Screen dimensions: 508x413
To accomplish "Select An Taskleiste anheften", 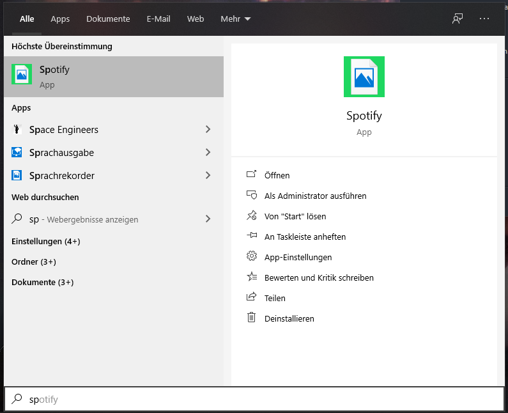I will [305, 237].
